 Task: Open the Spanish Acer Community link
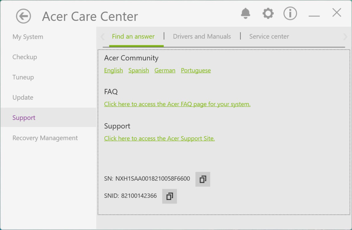pyautogui.click(x=139, y=70)
